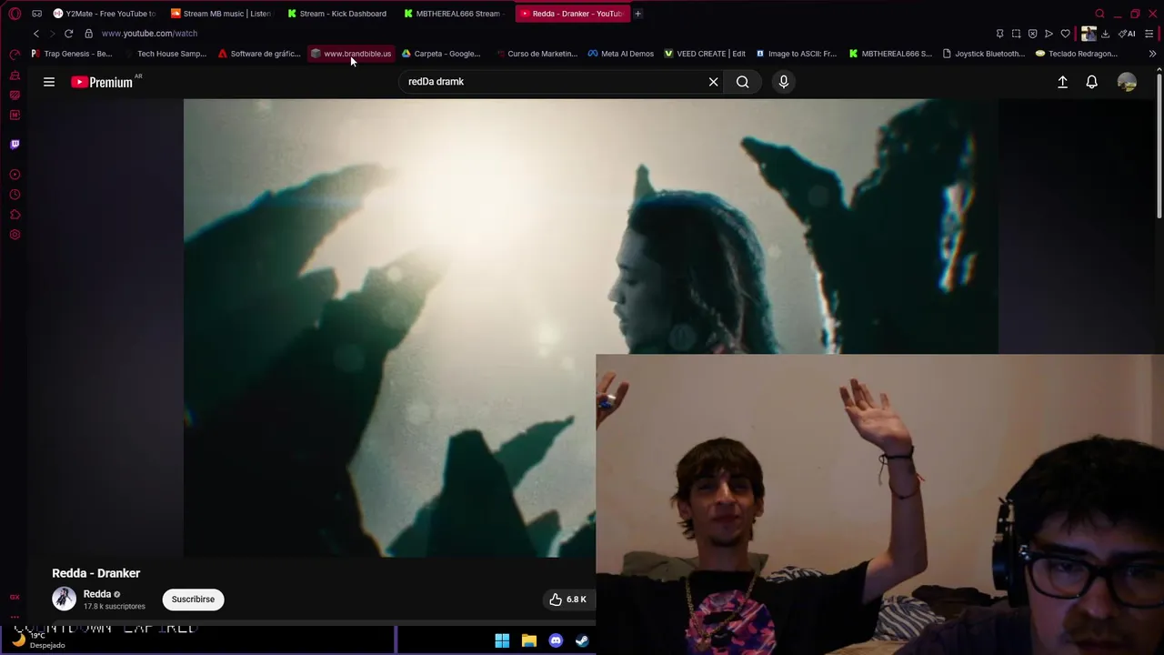
Task: Open the sidebar history clock icon
Action: coord(15,195)
